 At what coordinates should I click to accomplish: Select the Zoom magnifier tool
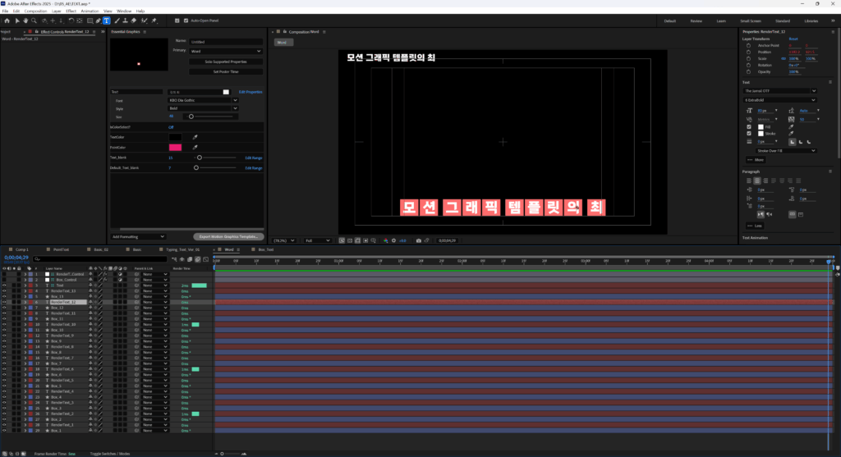(x=34, y=21)
